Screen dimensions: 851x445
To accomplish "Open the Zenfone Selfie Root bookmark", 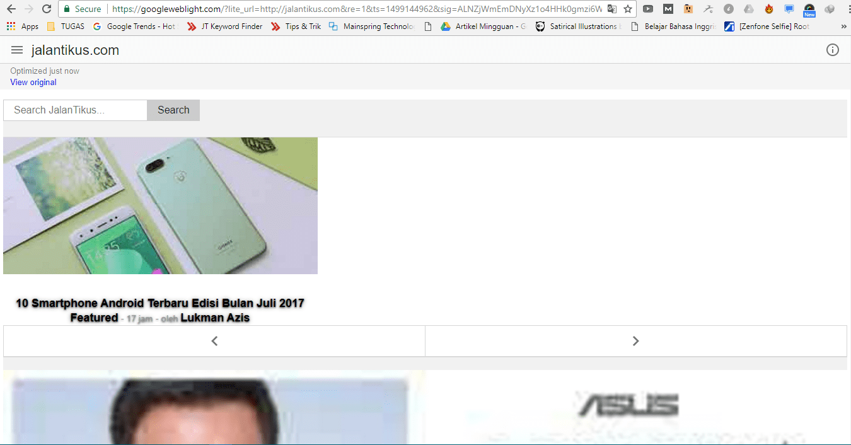I will coord(767,26).
